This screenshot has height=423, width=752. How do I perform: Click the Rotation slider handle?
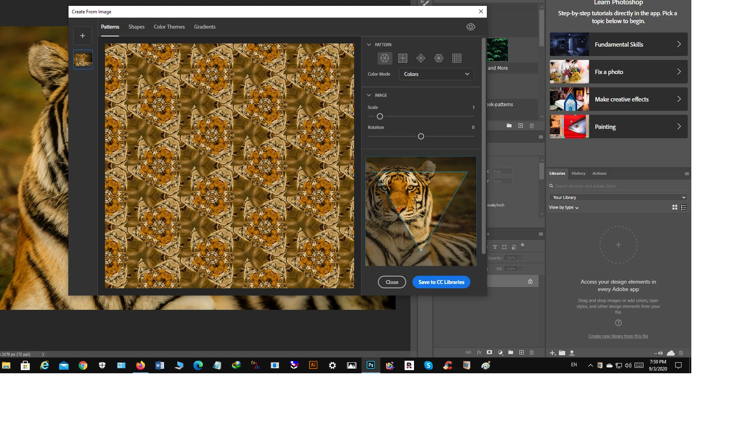click(421, 136)
